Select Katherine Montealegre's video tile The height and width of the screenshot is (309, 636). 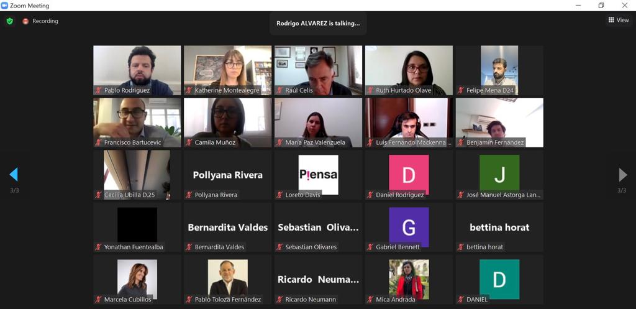pos(227,70)
